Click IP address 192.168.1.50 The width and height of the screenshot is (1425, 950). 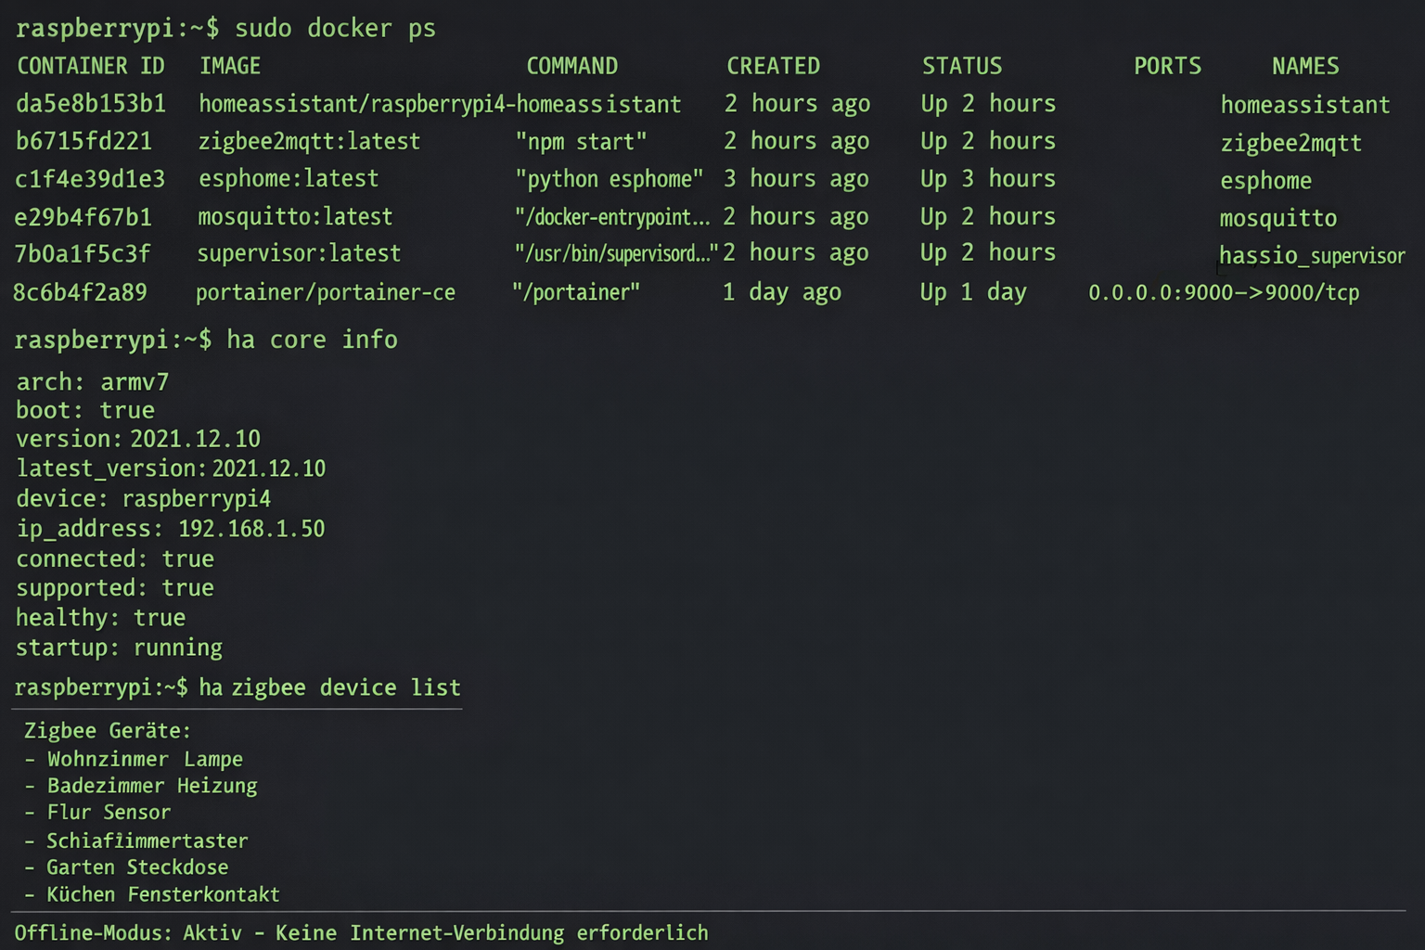pos(251,529)
